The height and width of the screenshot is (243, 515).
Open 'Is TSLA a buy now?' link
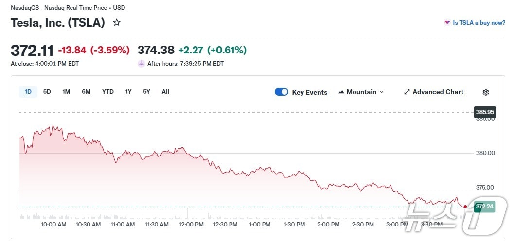(x=479, y=23)
